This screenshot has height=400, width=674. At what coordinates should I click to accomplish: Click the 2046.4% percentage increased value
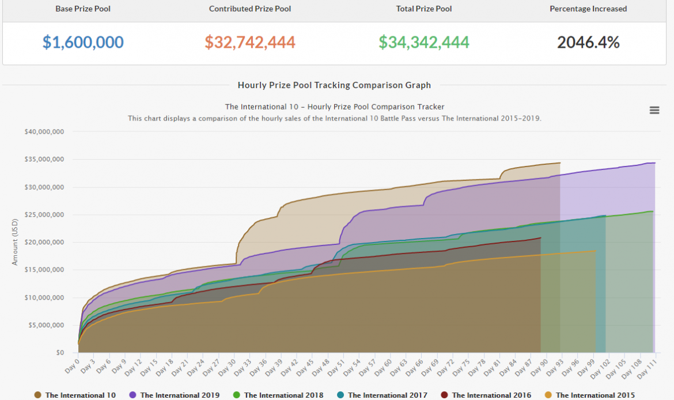(x=588, y=42)
